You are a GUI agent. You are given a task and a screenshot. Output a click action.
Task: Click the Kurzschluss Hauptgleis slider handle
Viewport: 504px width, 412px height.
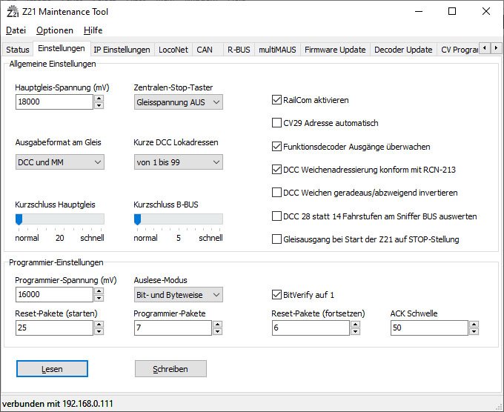(x=19, y=220)
